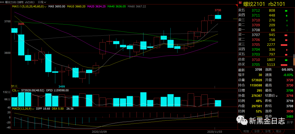The image size is (295, 134).
Task: Click the 最新 price 3708
Action: coord(258,70)
